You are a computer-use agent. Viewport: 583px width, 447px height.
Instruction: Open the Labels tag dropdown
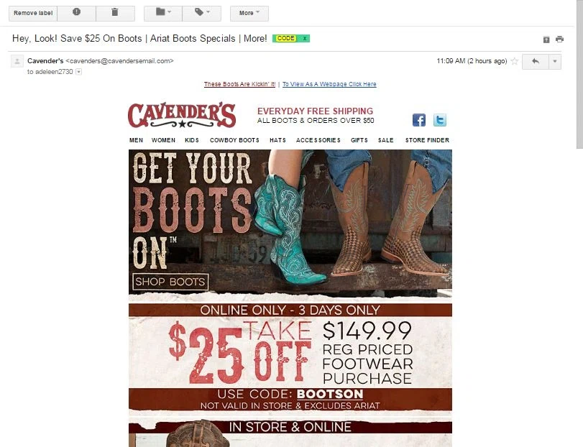point(202,13)
